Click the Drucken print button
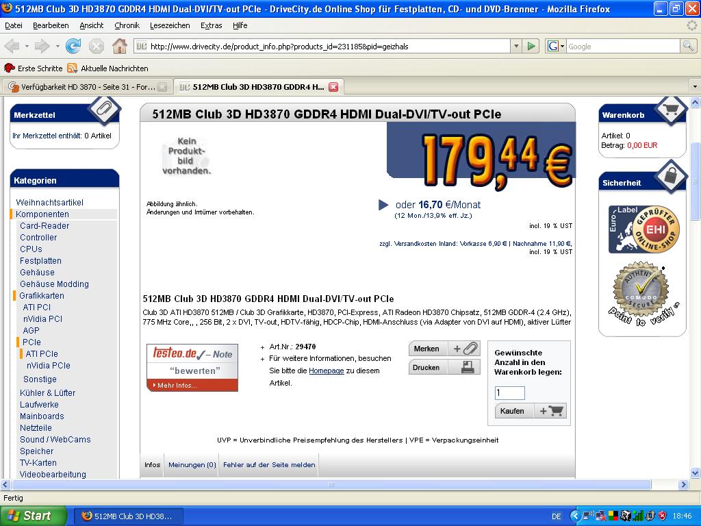Screen dimensions: 701x526 tap(444, 367)
